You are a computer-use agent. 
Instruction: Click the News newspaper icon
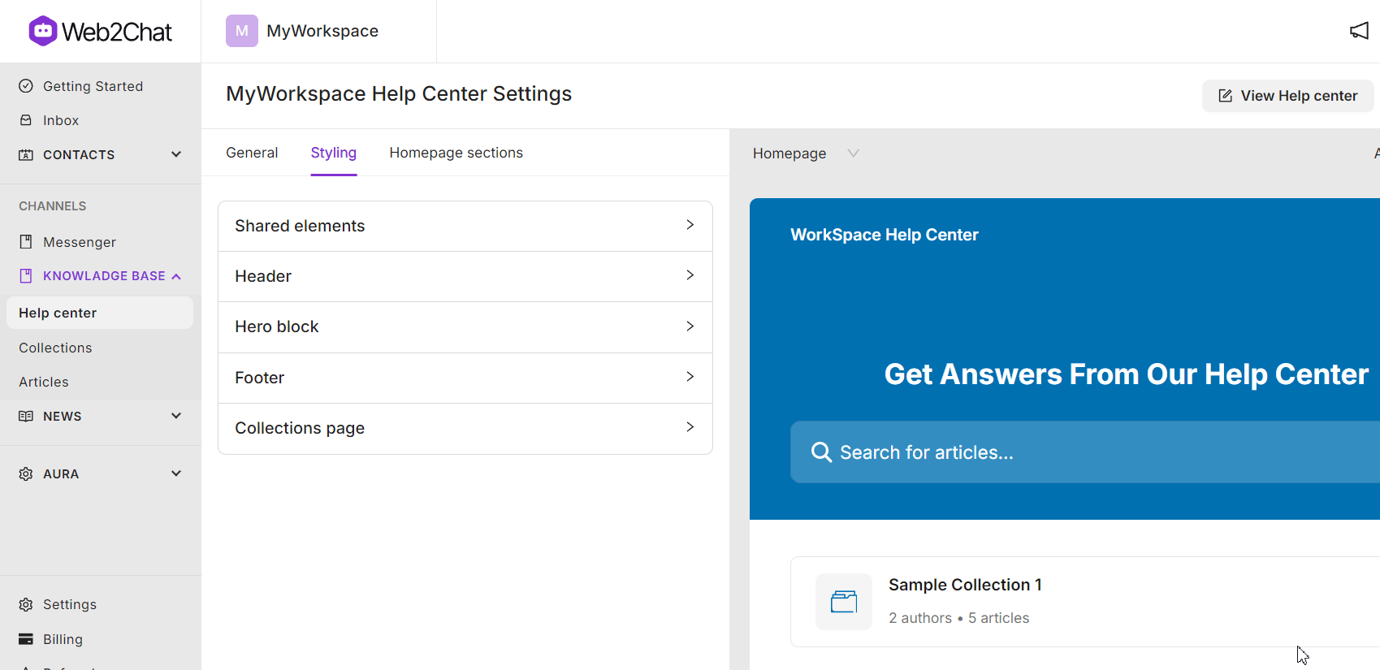point(26,416)
